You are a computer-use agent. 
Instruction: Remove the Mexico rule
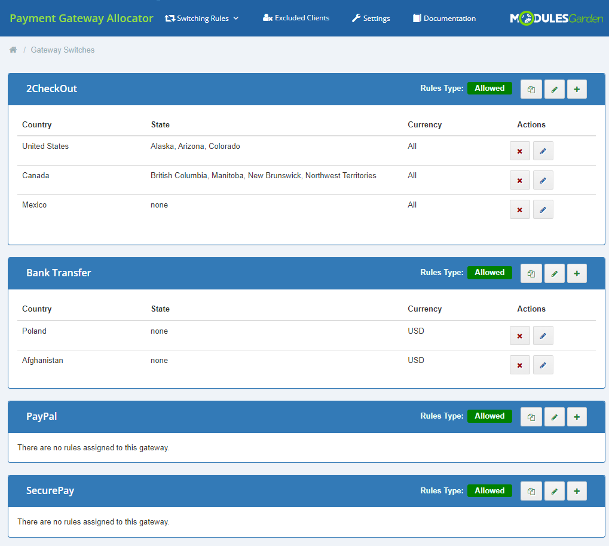pyautogui.click(x=520, y=209)
